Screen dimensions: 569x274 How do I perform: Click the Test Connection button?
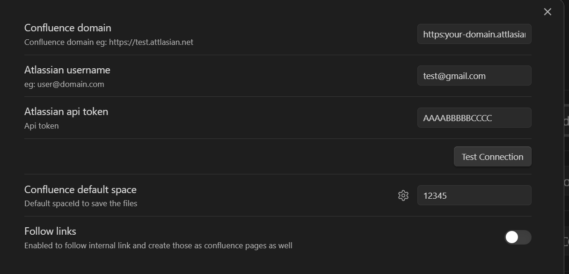pos(492,157)
